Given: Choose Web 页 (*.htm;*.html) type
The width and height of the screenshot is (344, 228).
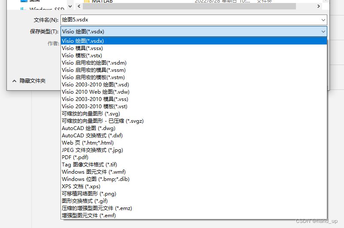Looking at the screenshot, I should 194,143.
